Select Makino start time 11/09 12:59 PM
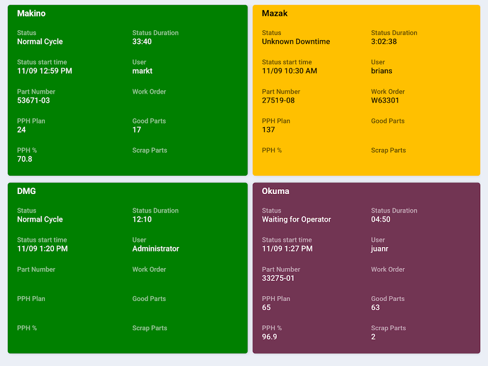The width and height of the screenshot is (488, 366). click(x=44, y=71)
